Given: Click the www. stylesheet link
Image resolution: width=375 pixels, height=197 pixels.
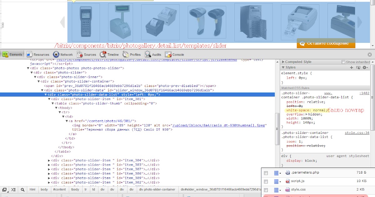Looking at the screenshot, I should (x=328, y=93).
